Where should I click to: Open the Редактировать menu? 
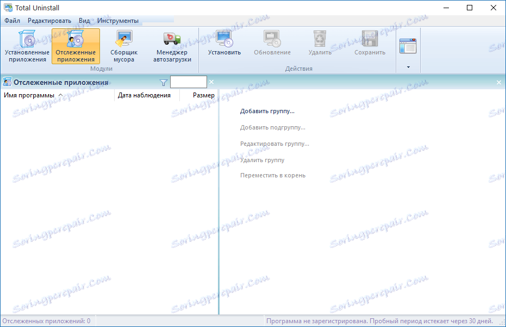pos(49,21)
